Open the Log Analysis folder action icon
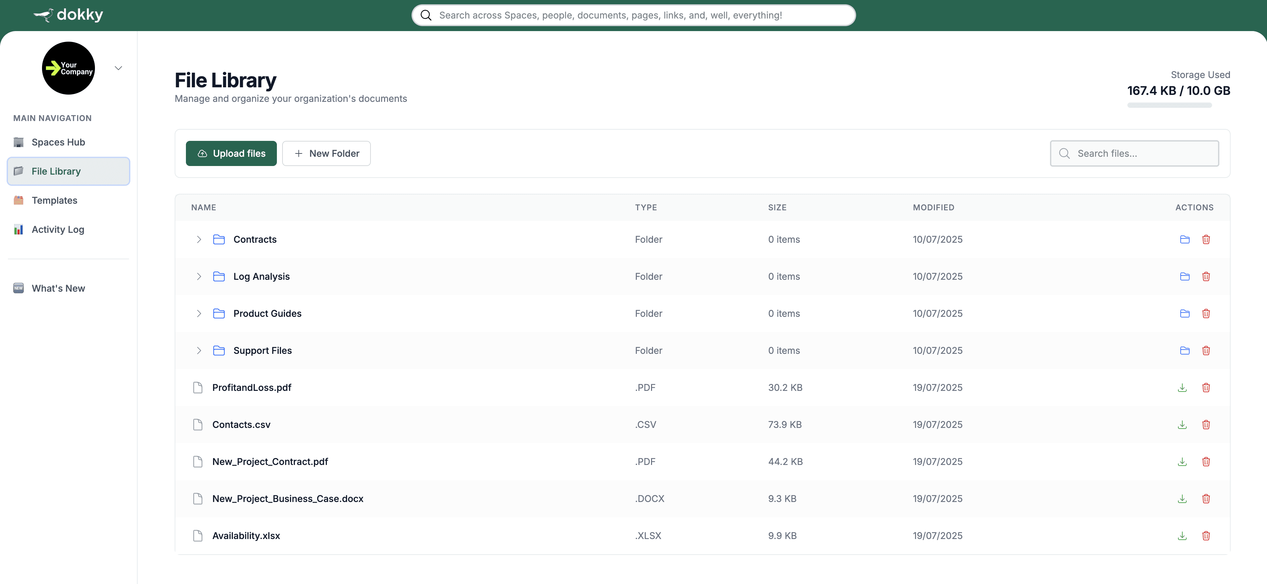This screenshot has width=1267, height=584. click(x=1184, y=276)
